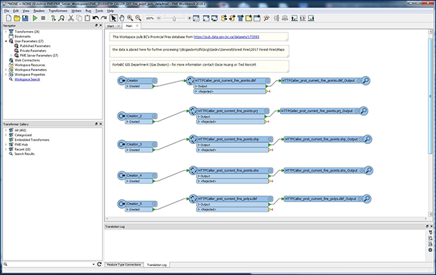This screenshot has width=436, height=275.
Task: Follow the pub.data.gov.bc.ca dataset link
Action: point(226,37)
